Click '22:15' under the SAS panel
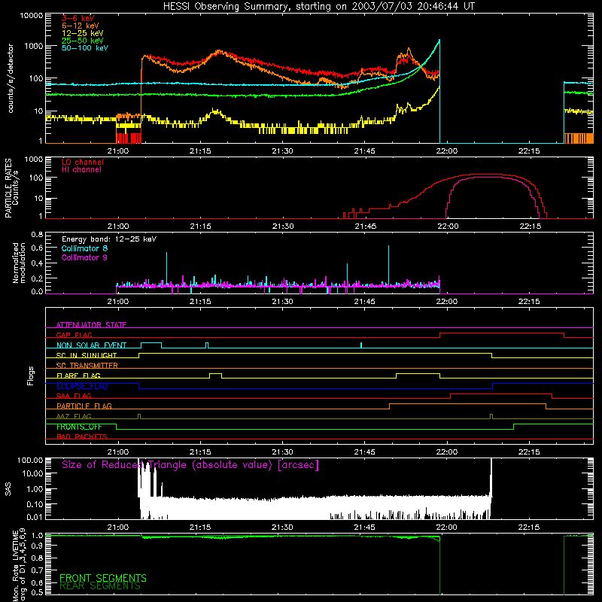Image resolution: width=602 pixels, height=602 pixels. (x=529, y=528)
